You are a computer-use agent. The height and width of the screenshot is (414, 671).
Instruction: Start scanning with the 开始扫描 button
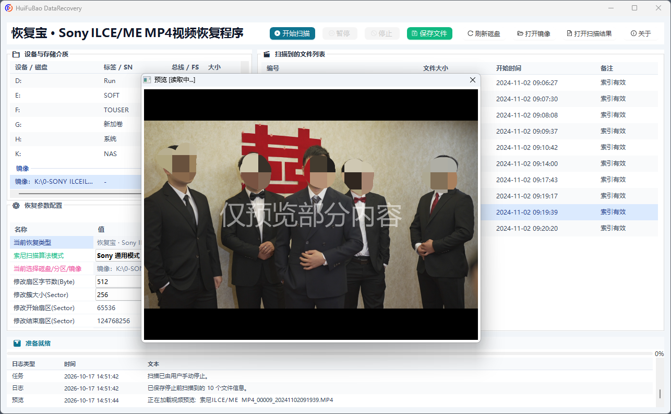292,33
